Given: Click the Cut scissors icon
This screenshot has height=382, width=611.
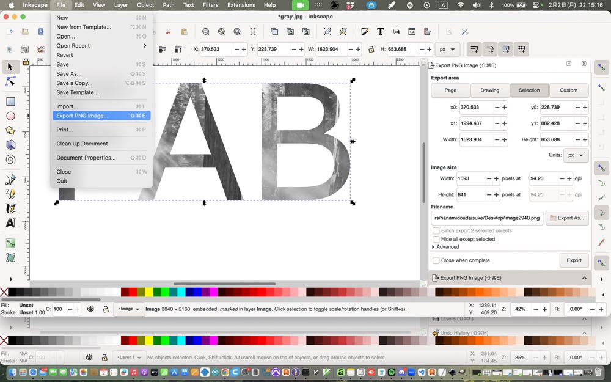Looking at the screenshot, I should (169, 32).
